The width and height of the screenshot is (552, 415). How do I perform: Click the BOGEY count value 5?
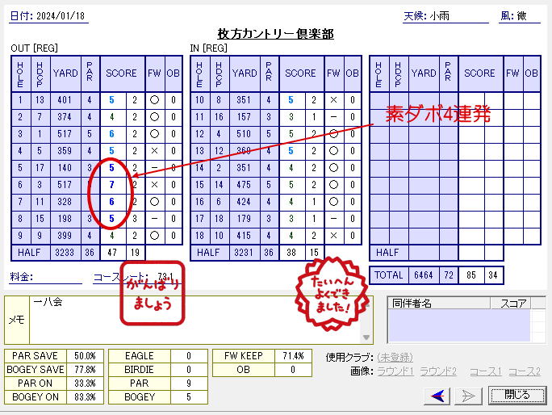tap(189, 397)
